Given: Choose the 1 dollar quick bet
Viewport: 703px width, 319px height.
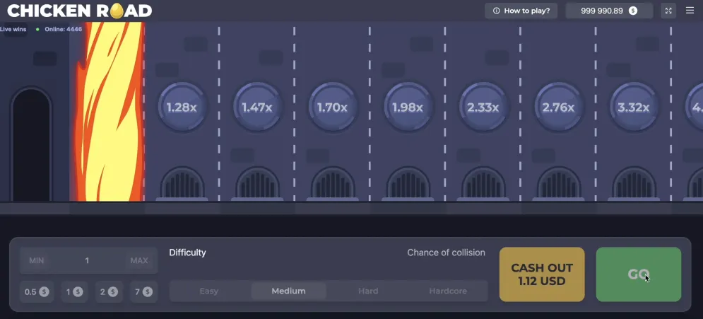Looking at the screenshot, I should [x=74, y=292].
